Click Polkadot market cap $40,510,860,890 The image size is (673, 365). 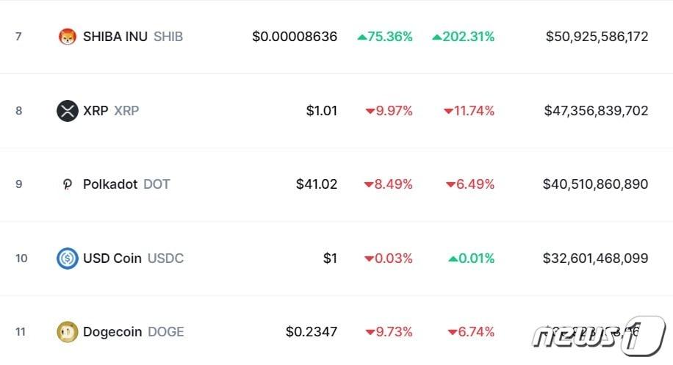click(595, 184)
